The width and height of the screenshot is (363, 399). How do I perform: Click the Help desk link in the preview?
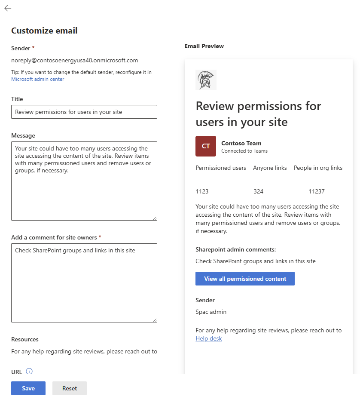(208, 338)
